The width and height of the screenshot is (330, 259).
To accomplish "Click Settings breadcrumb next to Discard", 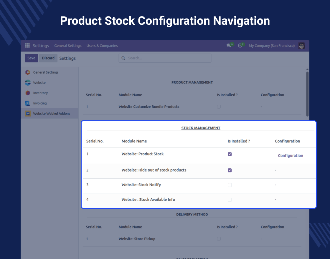I will click(67, 59).
